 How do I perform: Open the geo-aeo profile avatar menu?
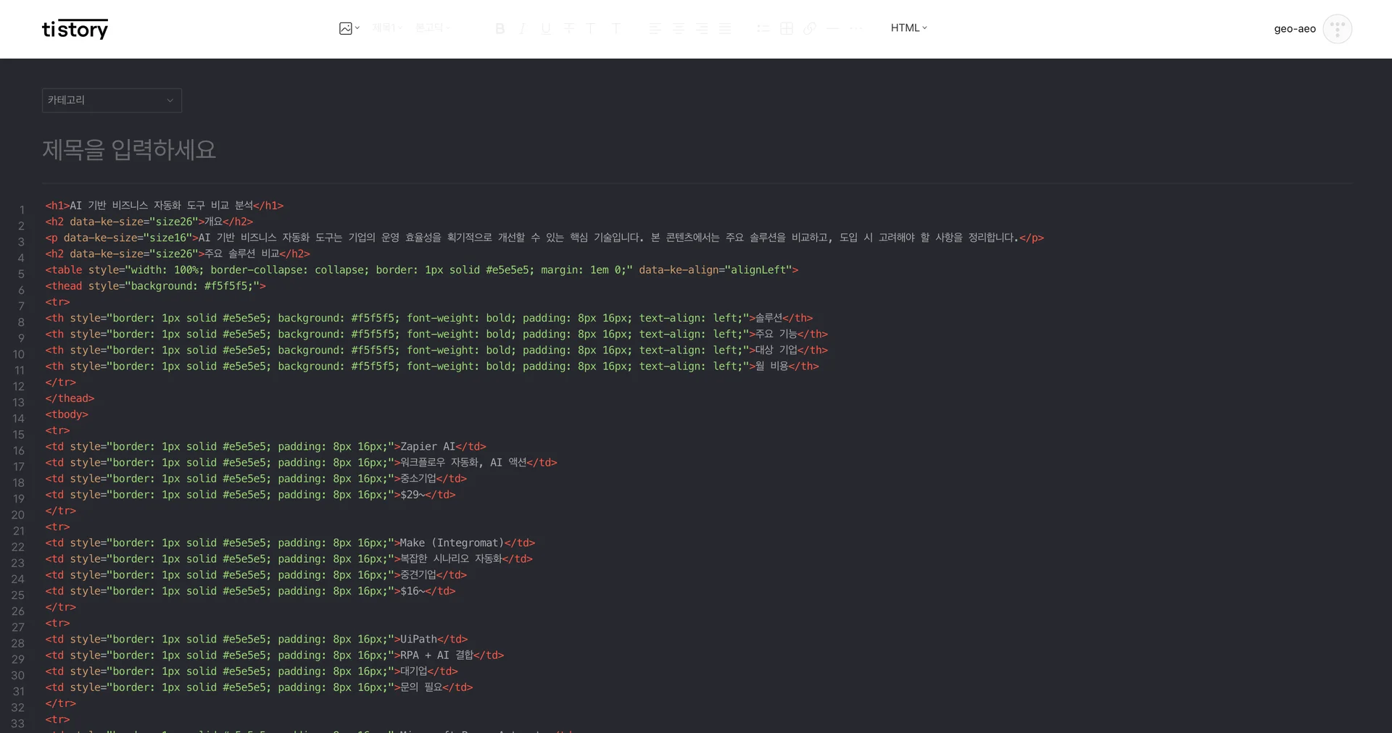pos(1337,29)
